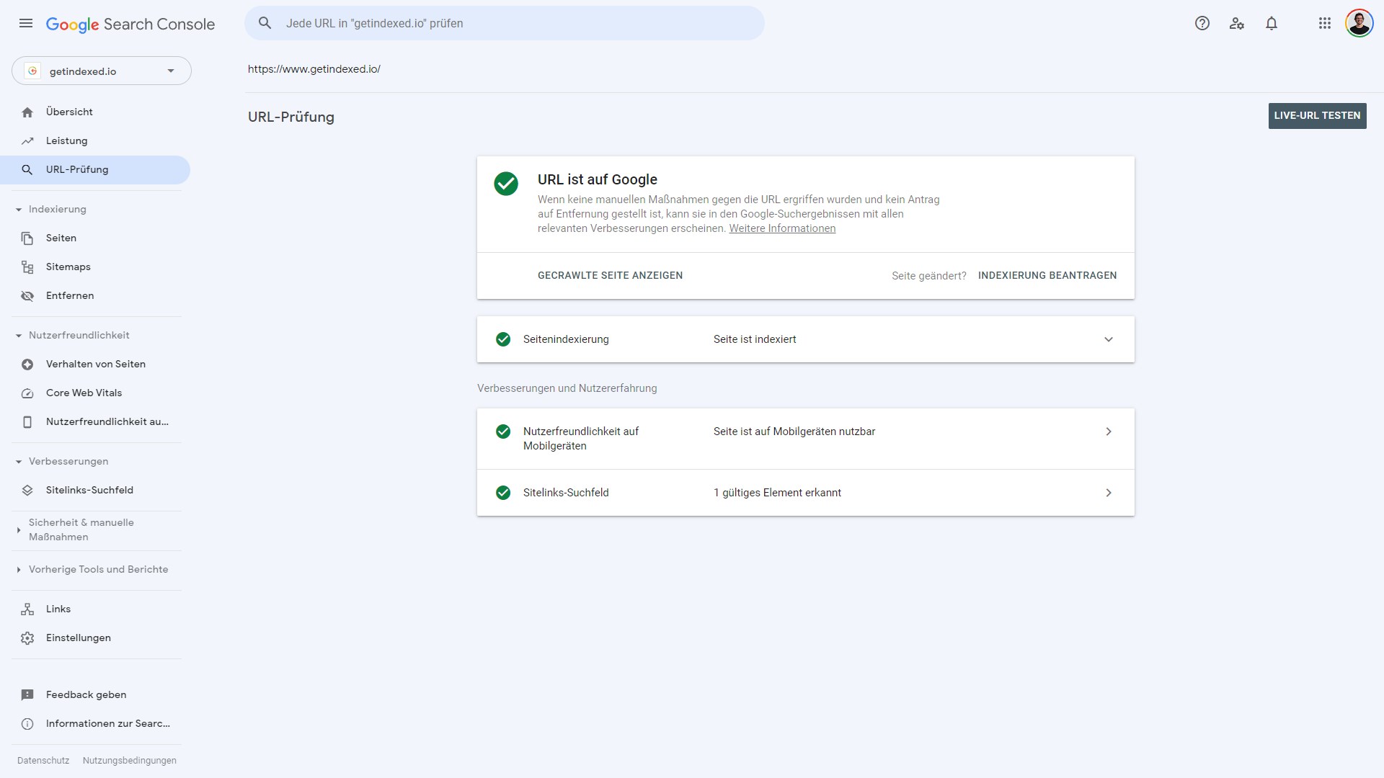
Task: Open the user management settings icon
Action: pyautogui.click(x=1237, y=23)
